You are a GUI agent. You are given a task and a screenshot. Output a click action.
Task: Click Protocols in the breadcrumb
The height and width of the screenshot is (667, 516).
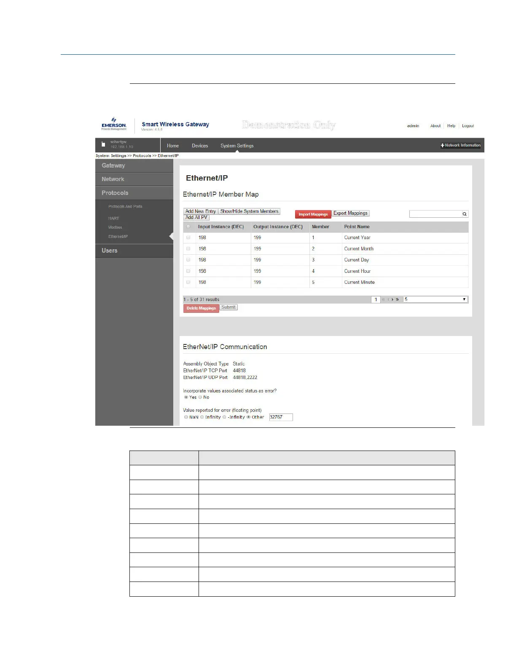coord(142,156)
